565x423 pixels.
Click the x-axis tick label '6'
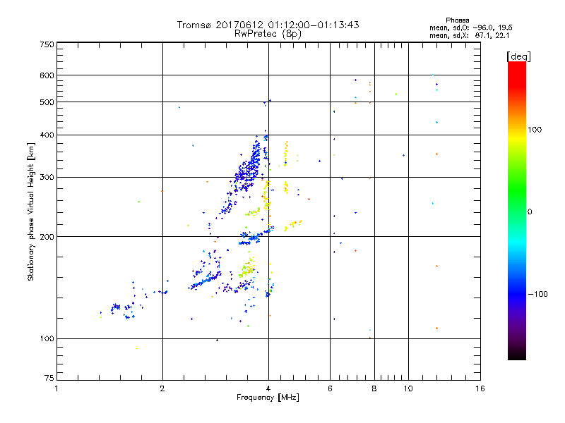click(330, 388)
